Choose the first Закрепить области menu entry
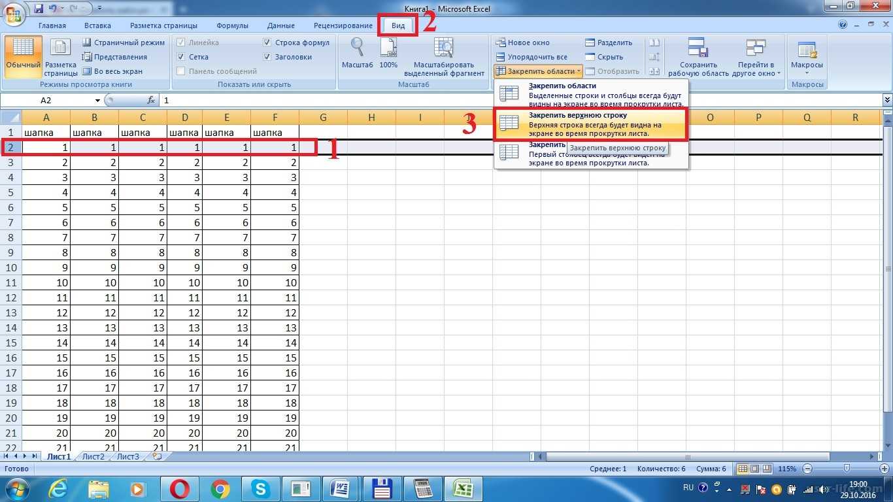The width and height of the screenshot is (893, 502). point(591,95)
